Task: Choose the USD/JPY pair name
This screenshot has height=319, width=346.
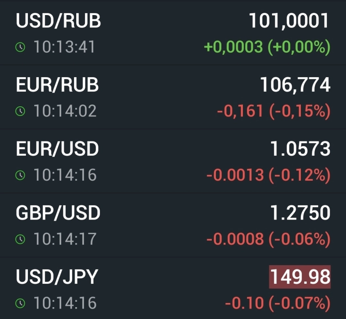Action: [57, 277]
